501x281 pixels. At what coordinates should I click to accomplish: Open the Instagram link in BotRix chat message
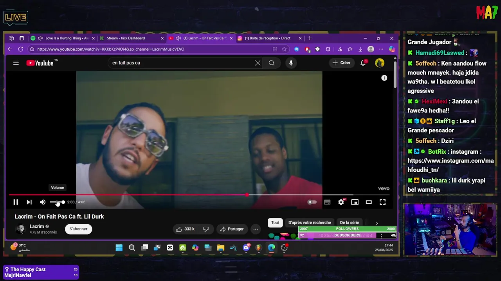point(451,165)
